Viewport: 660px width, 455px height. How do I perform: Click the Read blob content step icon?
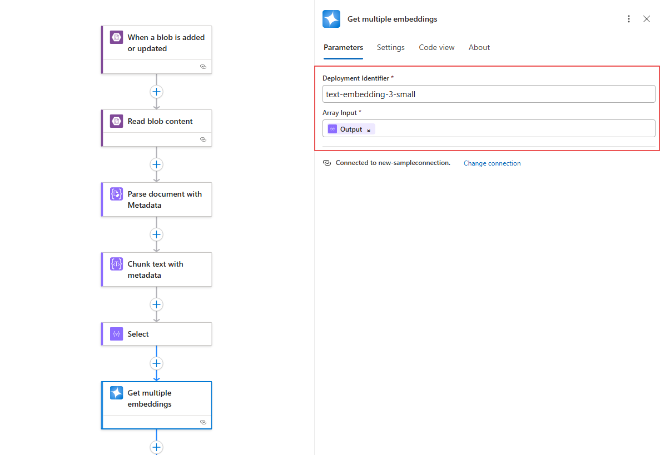pos(116,121)
